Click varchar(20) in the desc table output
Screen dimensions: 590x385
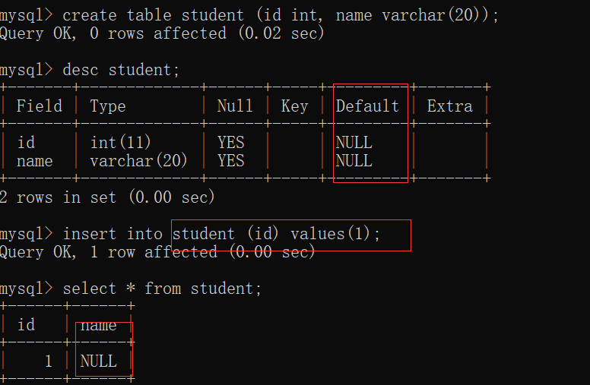138,161
